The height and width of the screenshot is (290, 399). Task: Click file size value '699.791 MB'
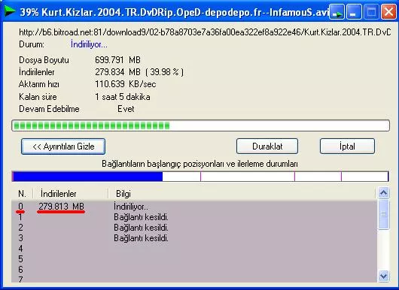[117, 60]
